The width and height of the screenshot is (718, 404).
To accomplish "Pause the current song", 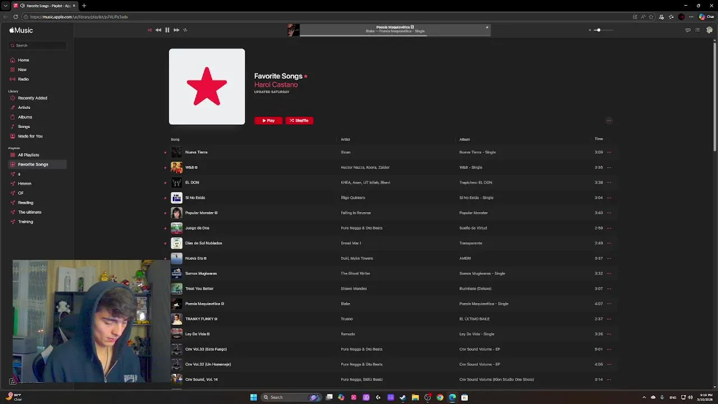I will [167, 30].
